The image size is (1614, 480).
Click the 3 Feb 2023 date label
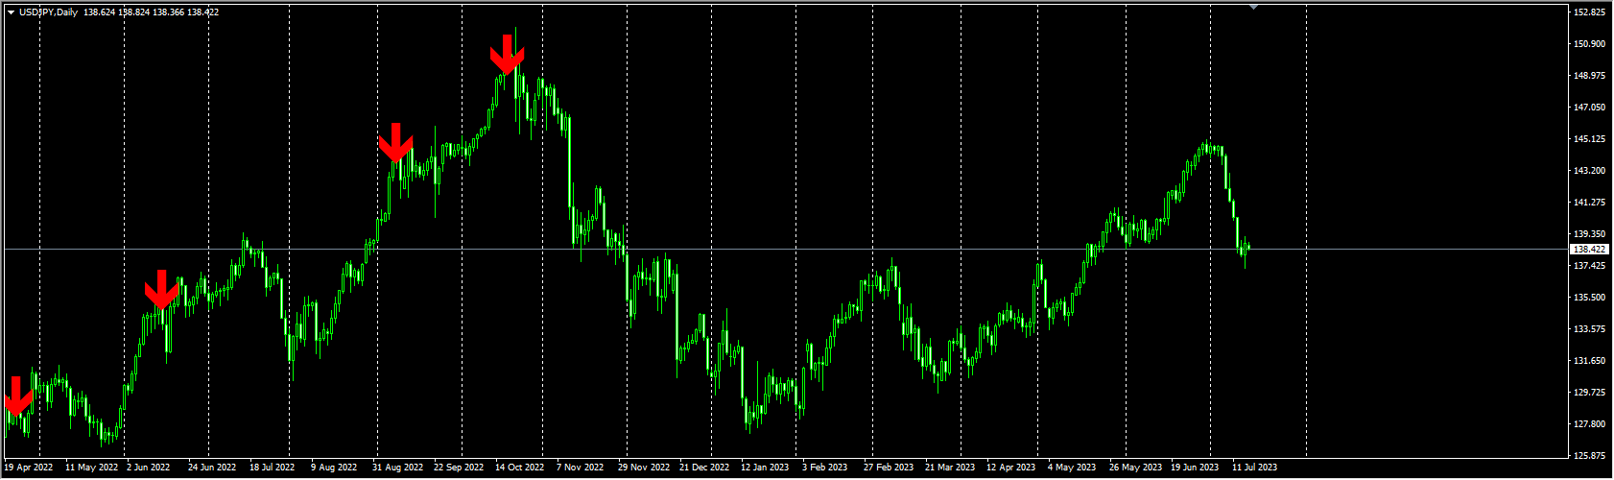point(825,468)
